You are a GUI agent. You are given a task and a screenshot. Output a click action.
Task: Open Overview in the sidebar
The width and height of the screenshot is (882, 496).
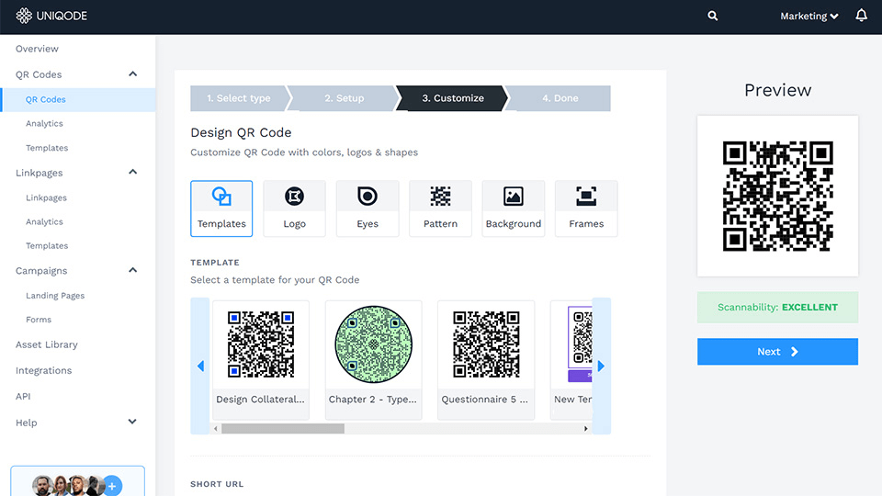[x=37, y=49]
